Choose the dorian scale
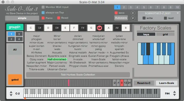 (x=78, y=36)
